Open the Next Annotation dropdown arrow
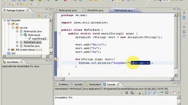The height and width of the screenshot is (105, 188). coord(9,4)
